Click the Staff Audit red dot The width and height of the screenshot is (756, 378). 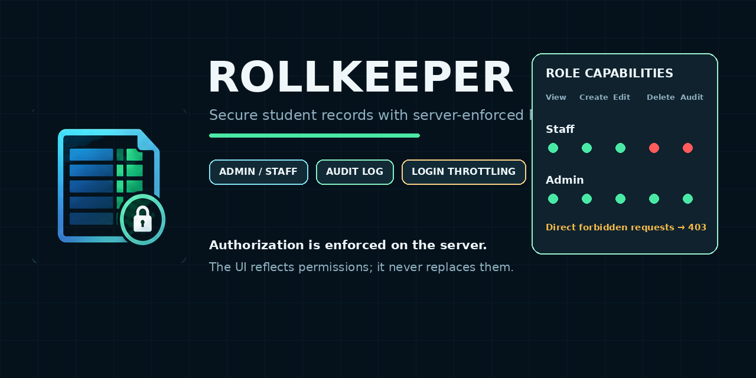[x=687, y=148]
